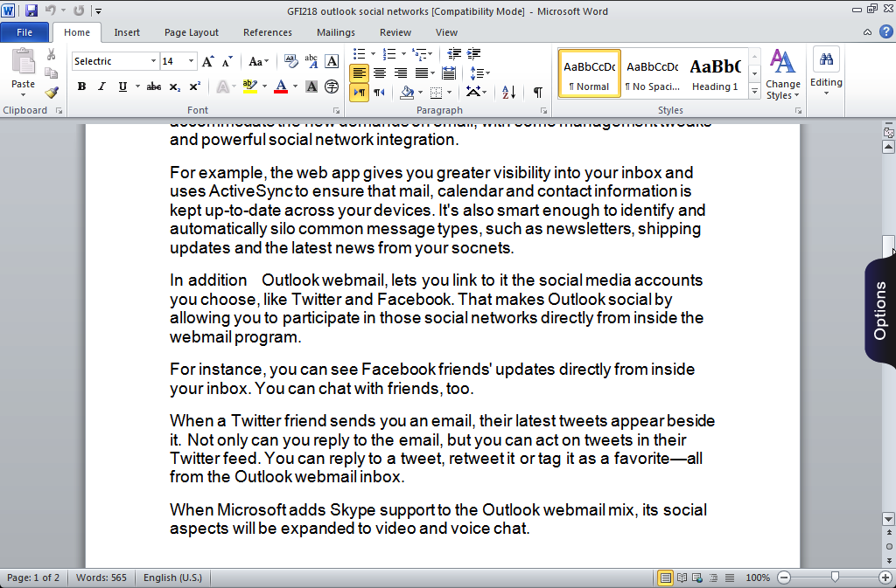The height and width of the screenshot is (588, 896).
Task: Switch to the Insert tab
Action: click(x=127, y=32)
